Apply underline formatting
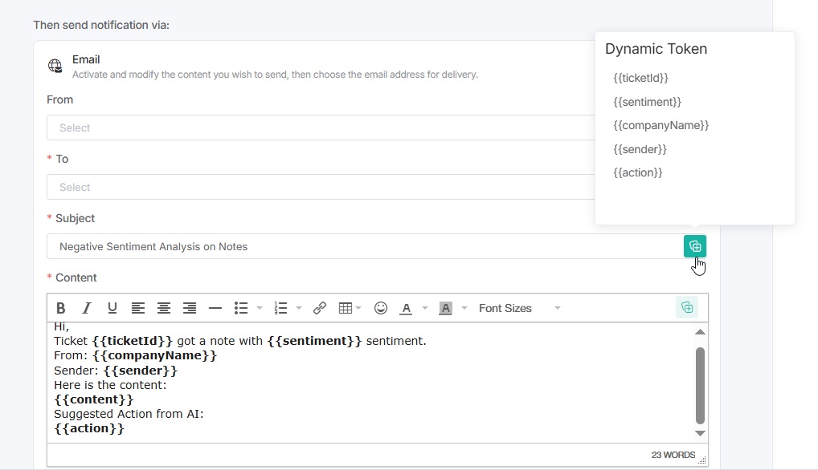 [x=112, y=308]
